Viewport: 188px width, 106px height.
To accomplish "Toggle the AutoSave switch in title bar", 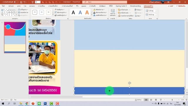I will click(x=16, y=2).
